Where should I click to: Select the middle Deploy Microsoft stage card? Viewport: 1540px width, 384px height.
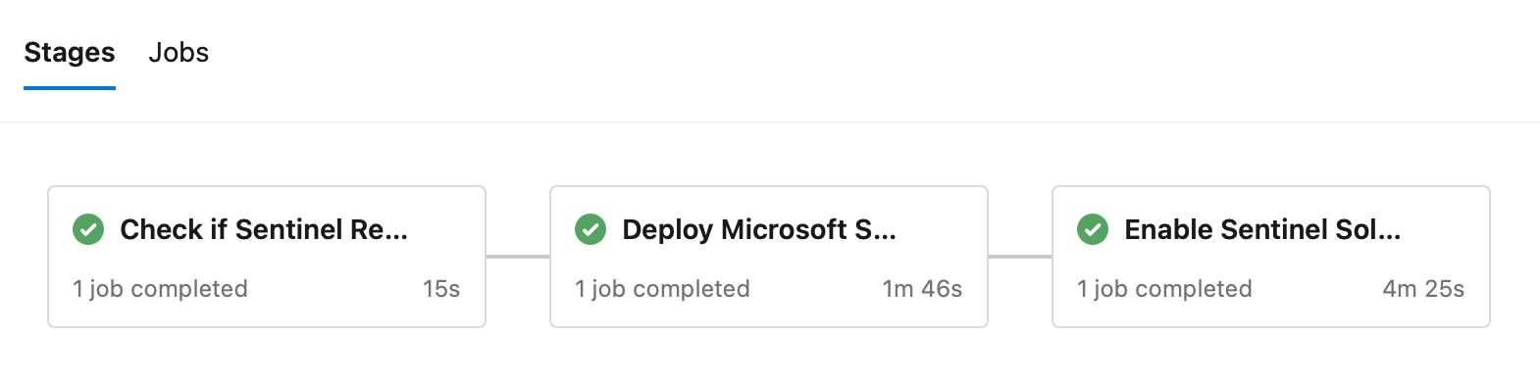769,257
